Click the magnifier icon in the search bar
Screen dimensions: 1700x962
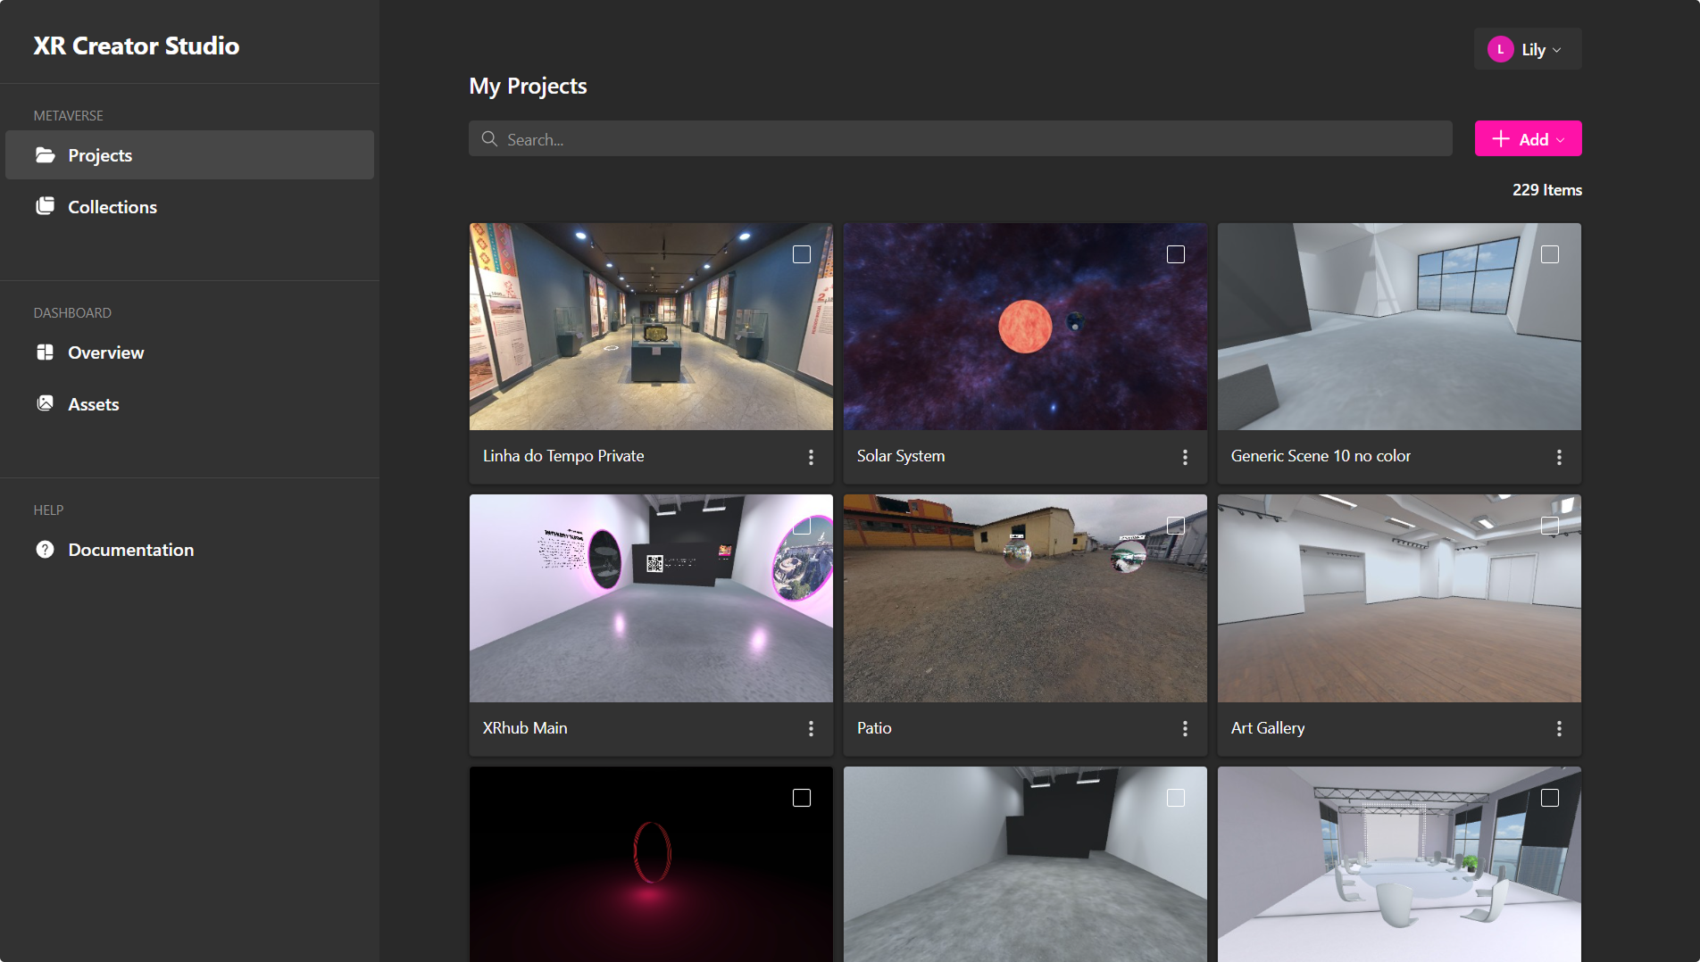pos(489,139)
